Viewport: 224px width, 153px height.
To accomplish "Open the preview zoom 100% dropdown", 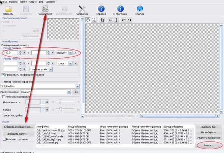I will 137,116.
